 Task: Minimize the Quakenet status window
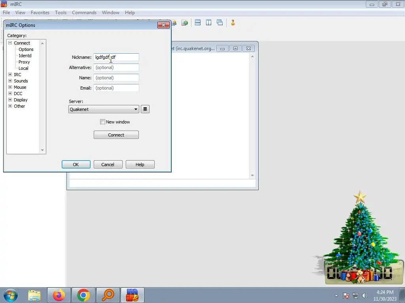click(222, 49)
